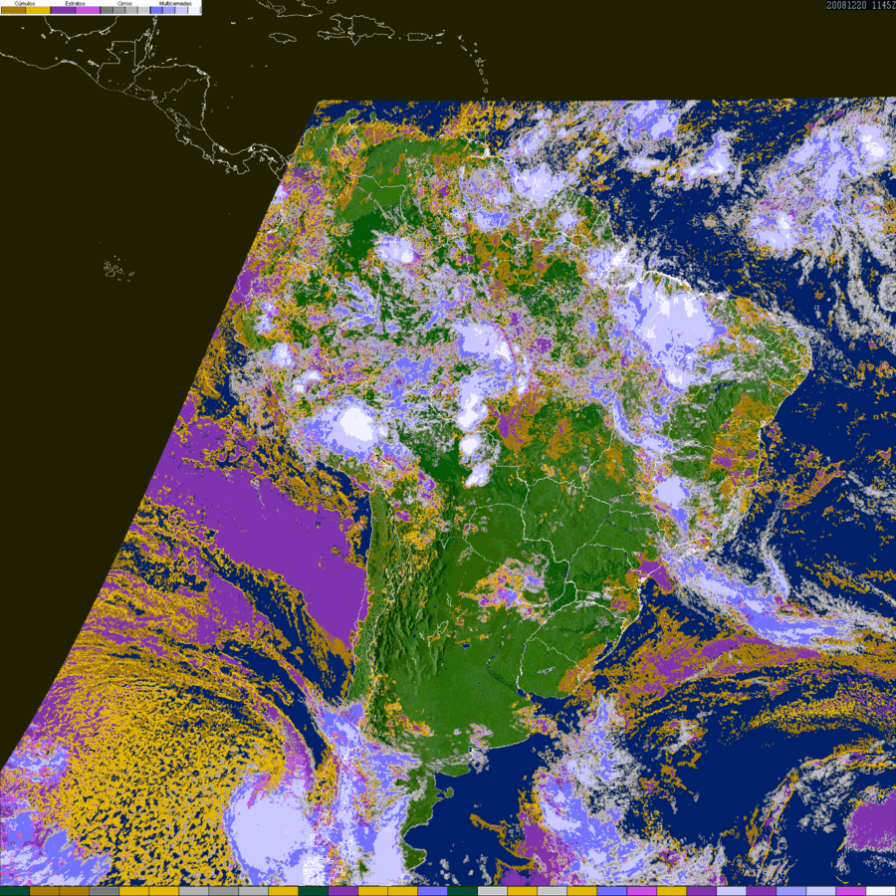This screenshot has height=896, width=896.
Task: Click the 'Multicamadas' legend label
Action: pyautogui.click(x=175, y=3)
